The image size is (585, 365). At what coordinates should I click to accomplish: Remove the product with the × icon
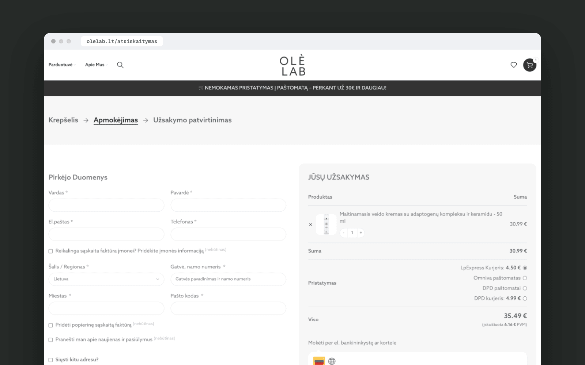[310, 224]
